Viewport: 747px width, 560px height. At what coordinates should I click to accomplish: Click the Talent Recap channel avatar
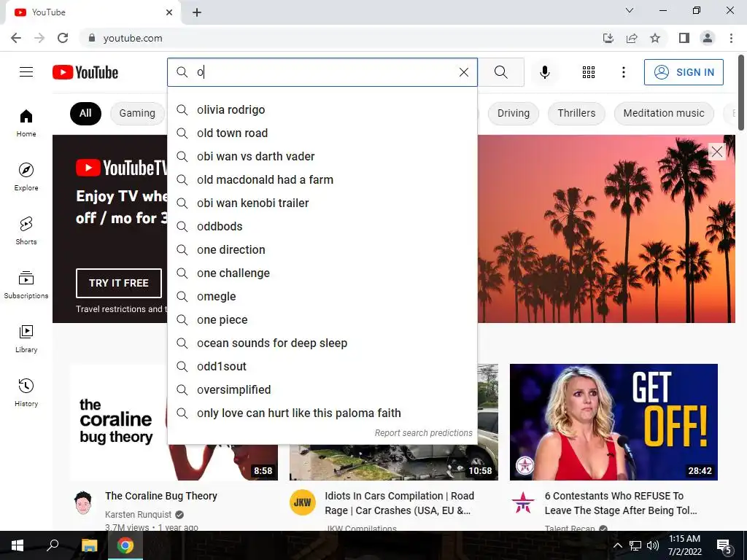click(x=523, y=502)
